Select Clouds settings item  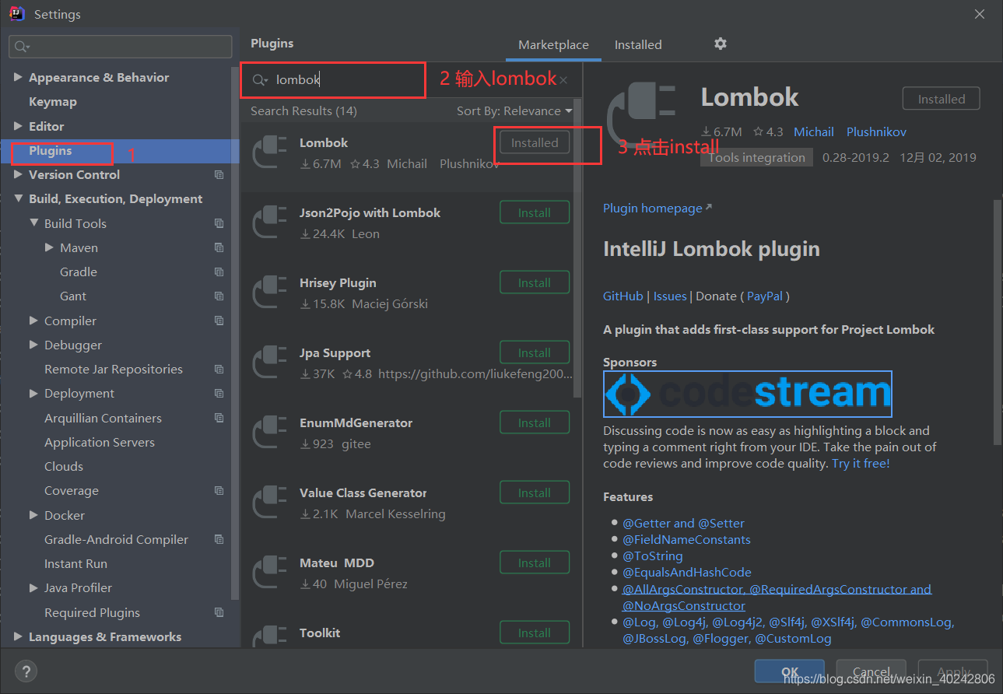[x=64, y=467]
